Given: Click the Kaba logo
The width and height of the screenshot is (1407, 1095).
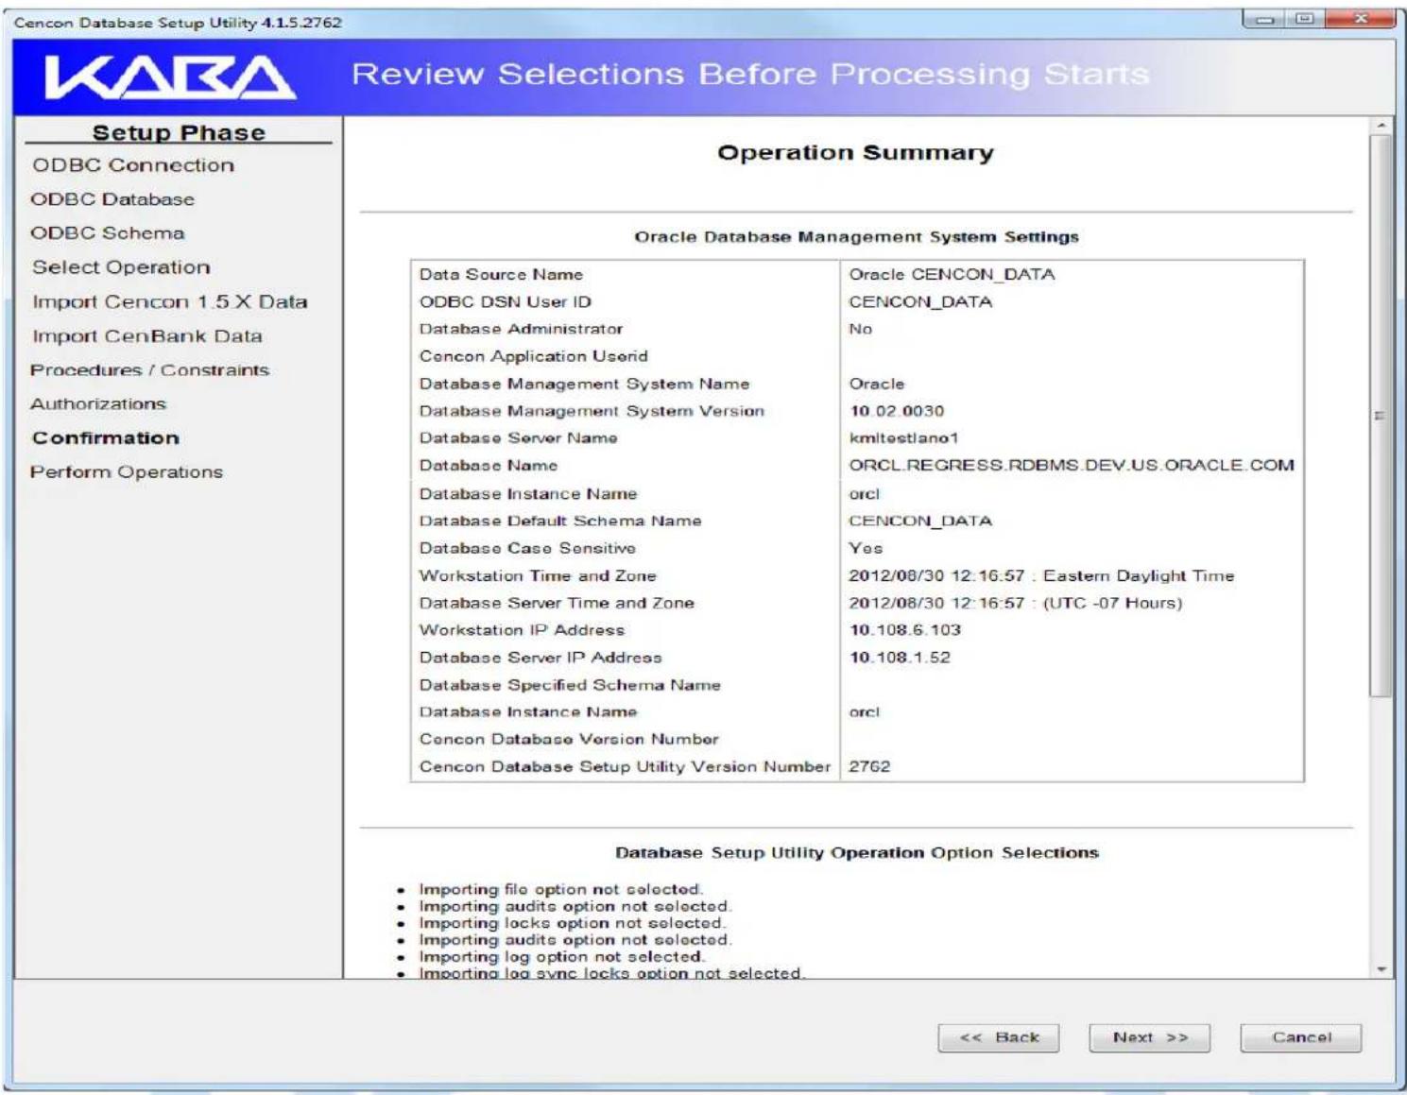Looking at the screenshot, I should (170, 77).
